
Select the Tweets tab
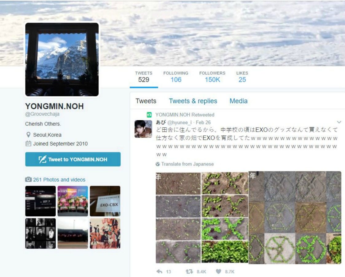[146, 101]
